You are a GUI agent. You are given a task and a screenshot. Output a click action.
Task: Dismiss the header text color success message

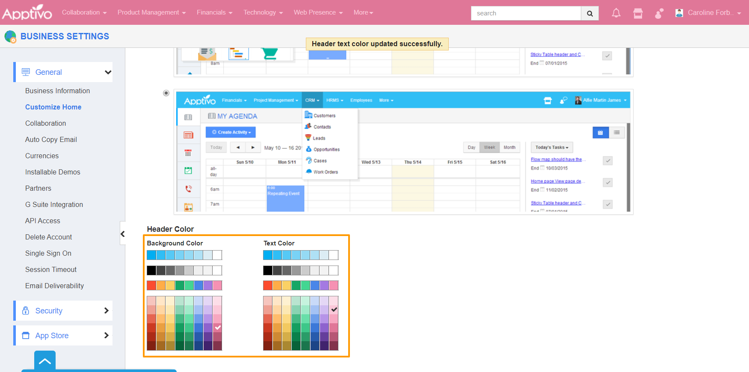377,44
